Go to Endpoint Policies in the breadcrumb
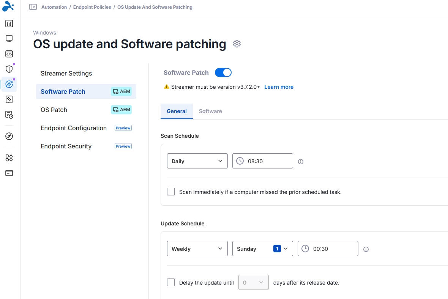The width and height of the screenshot is (448, 299). point(92,7)
